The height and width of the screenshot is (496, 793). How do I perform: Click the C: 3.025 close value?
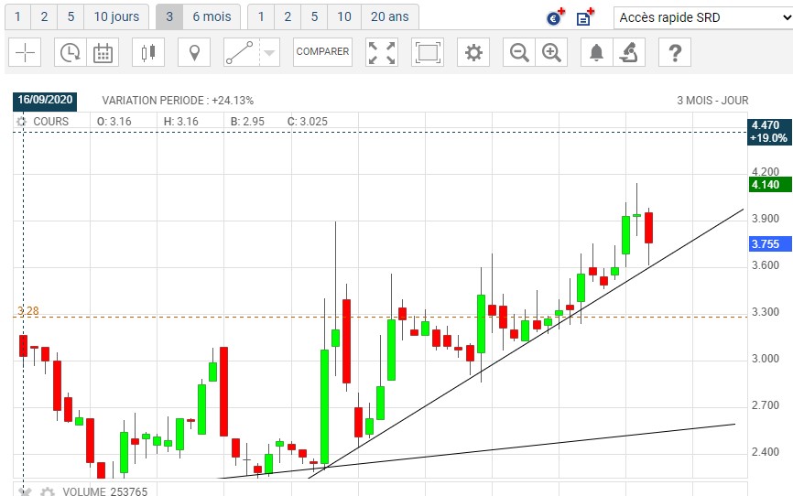308,122
